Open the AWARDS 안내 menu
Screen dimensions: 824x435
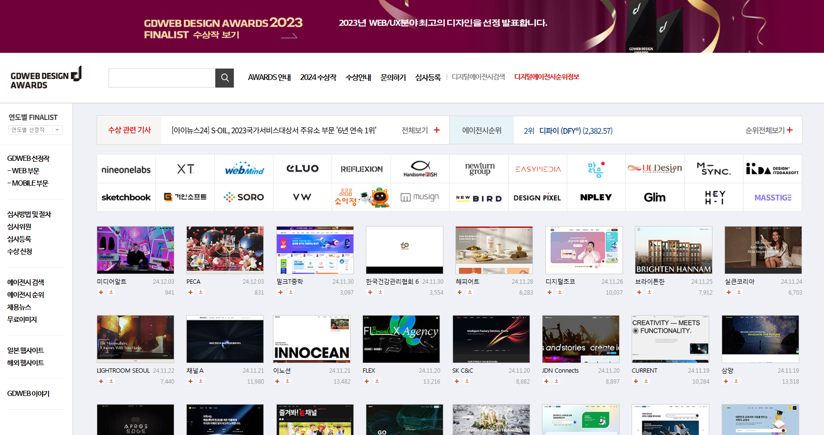point(269,77)
